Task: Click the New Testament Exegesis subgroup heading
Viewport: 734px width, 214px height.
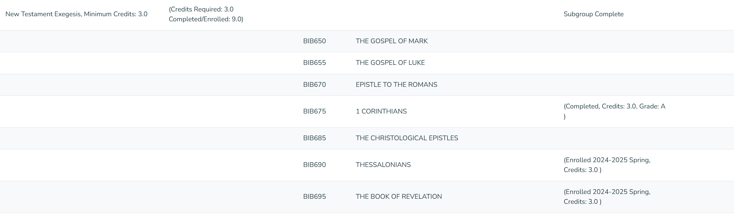Action: (76, 14)
